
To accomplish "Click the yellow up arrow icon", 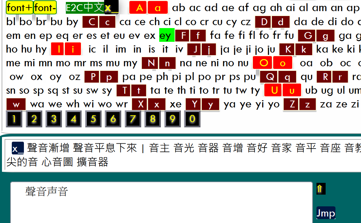I will (320, 189).
